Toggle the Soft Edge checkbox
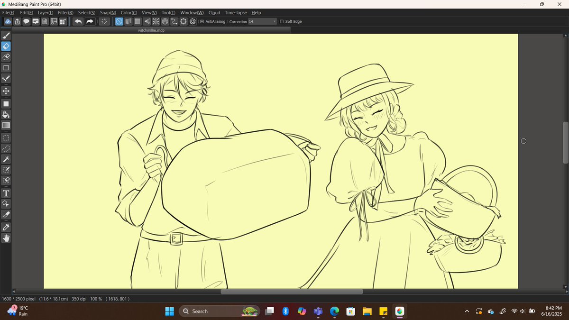The height and width of the screenshot is (320, 569). click(282, 21)
